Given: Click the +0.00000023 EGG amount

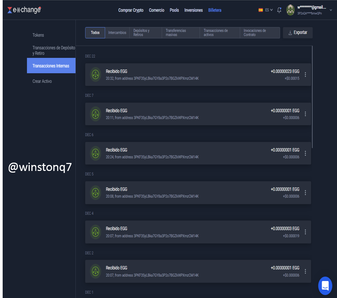Looking at the screenshot, I should pyautogui.click(x=285, y=71).
